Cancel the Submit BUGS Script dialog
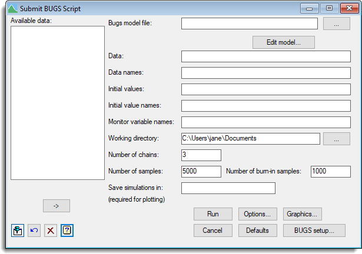 (x=212, y=230)
